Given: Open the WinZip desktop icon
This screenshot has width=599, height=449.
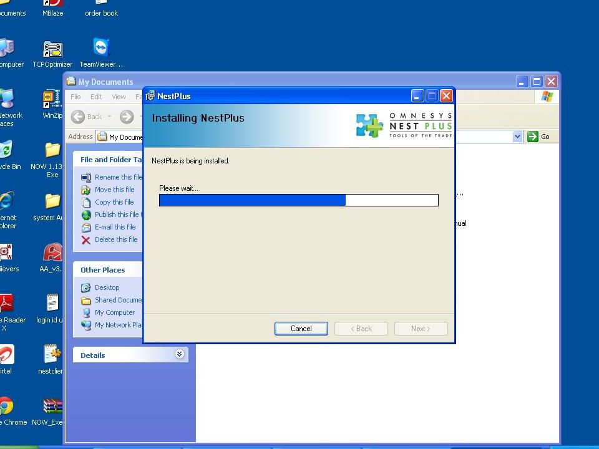Looking at the screenshot, I should point(52,104).
